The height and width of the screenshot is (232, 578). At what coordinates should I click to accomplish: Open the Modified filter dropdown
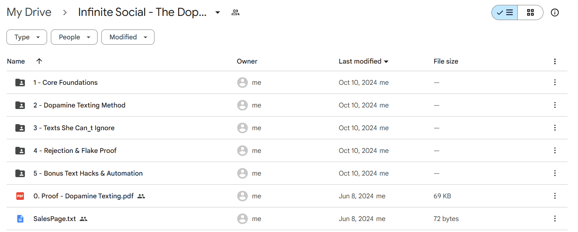[128, 37]
